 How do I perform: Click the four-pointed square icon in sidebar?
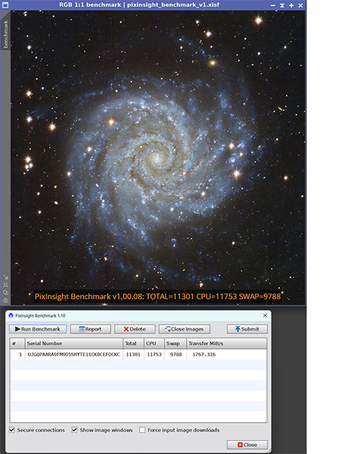click(x=6, y=285)
